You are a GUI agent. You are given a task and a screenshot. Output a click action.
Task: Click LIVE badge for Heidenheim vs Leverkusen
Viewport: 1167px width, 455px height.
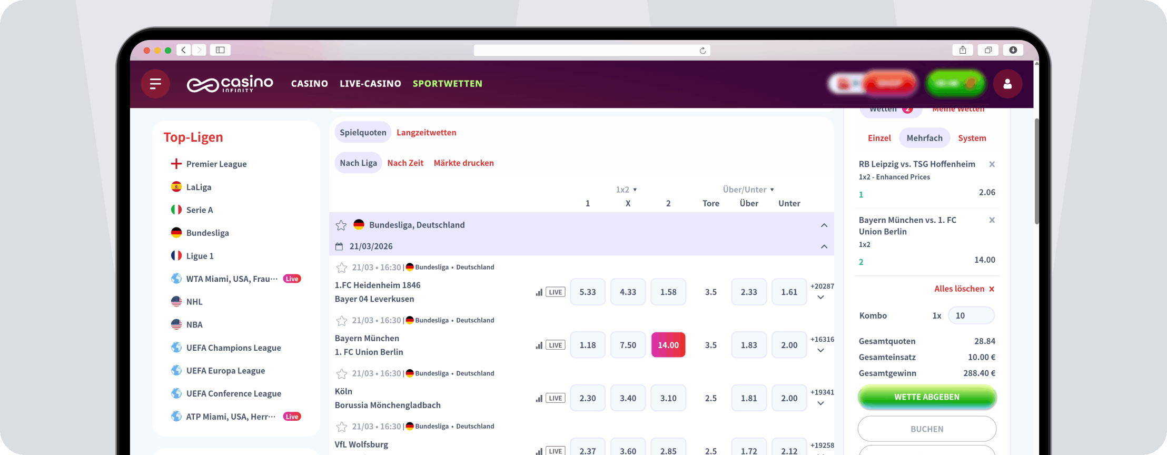pyautogui.click(x=556, y=292)
